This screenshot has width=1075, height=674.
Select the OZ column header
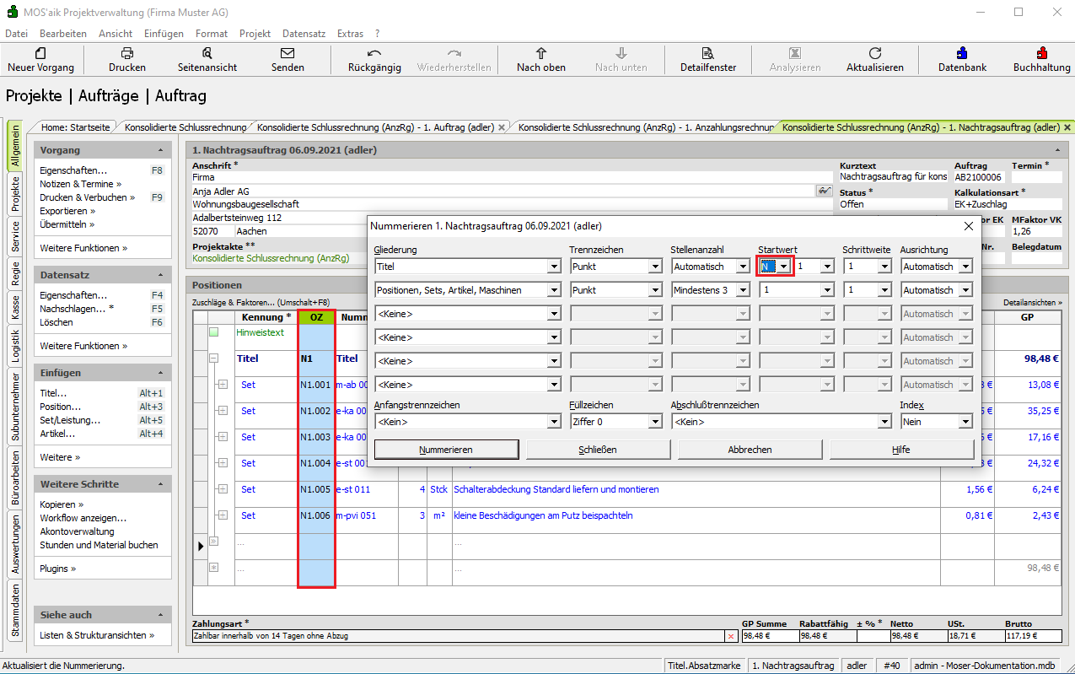coord(316,317)
